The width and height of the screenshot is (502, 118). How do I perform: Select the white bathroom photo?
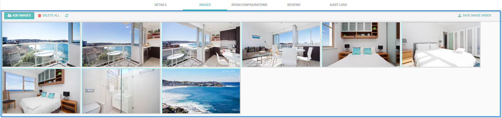point(121,91)
